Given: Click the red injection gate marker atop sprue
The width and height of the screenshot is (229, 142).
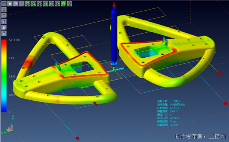Looking at the screenshot, I should (114, 5).
